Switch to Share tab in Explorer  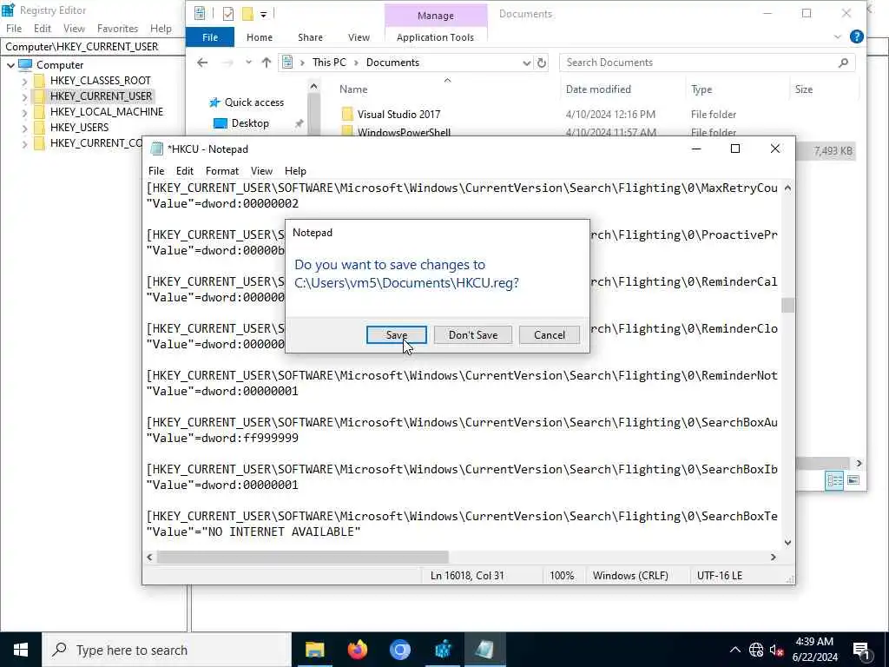(x=310, y=37)
